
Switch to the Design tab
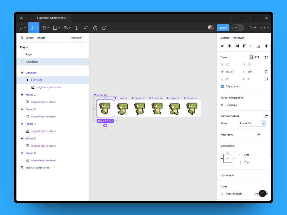pos(225,38)
